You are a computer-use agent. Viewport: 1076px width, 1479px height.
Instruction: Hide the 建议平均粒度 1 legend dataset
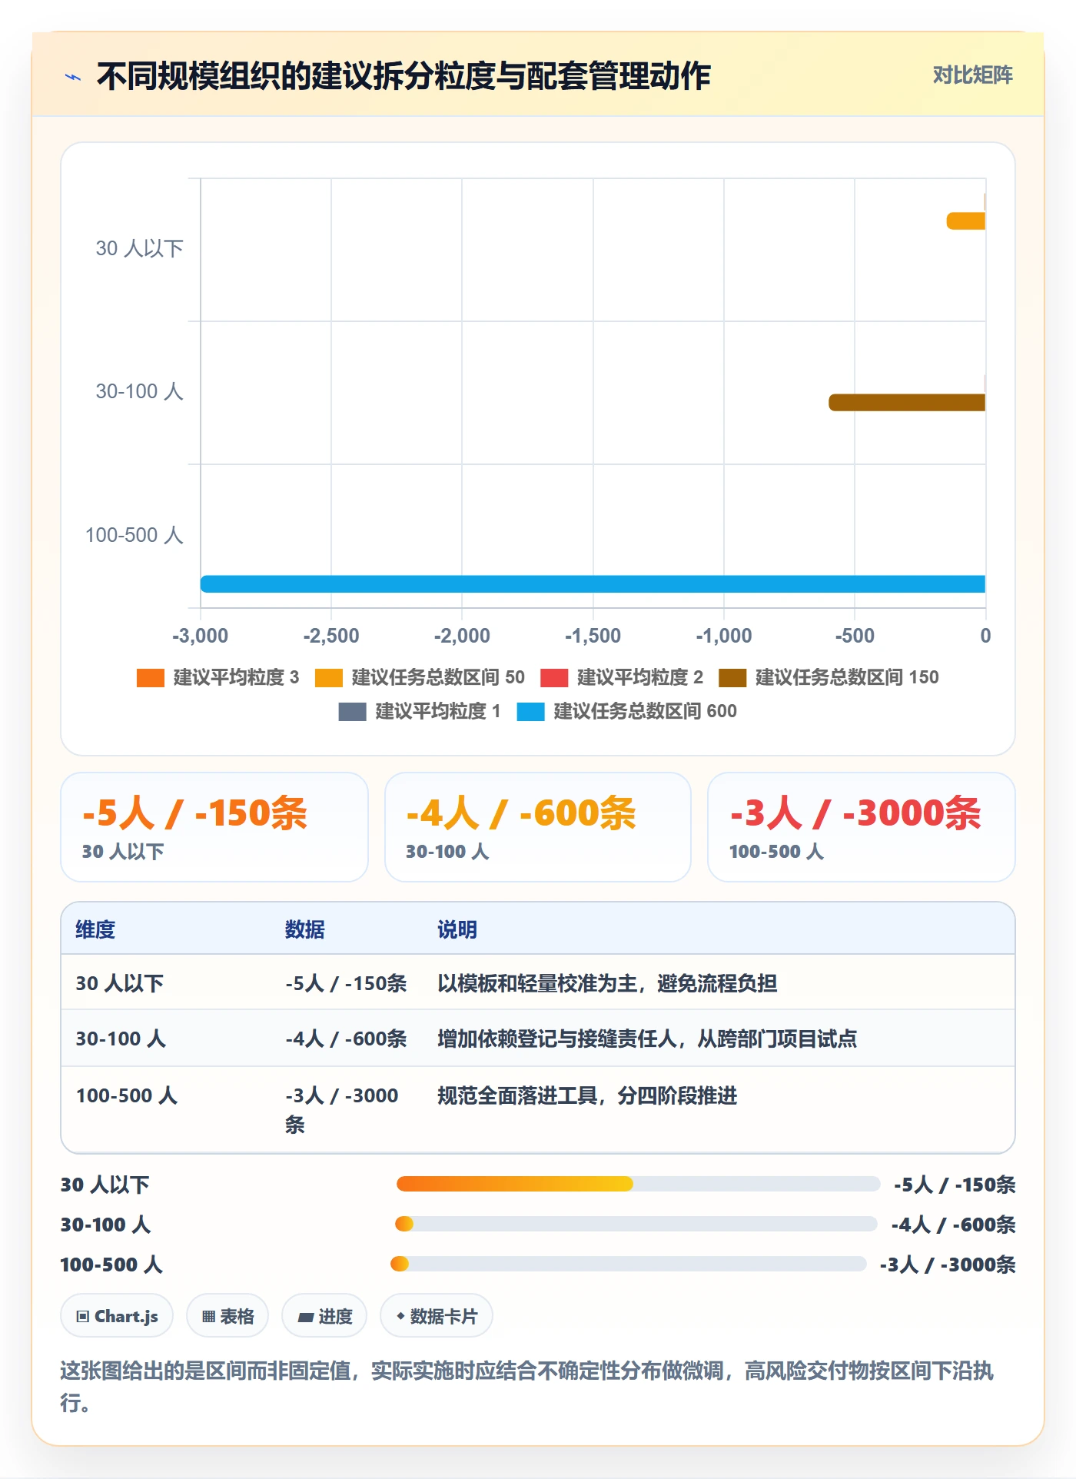tap(420, 711)
